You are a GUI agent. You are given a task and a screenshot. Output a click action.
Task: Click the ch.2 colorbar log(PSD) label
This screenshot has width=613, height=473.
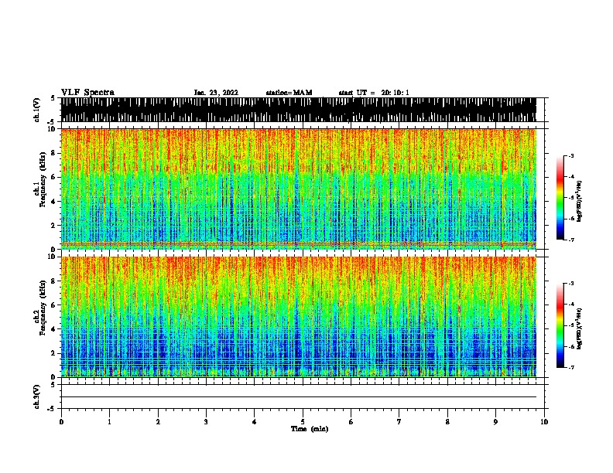coord(579,328)
